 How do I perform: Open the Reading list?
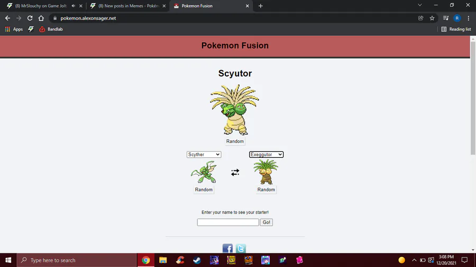click(456, 29)
